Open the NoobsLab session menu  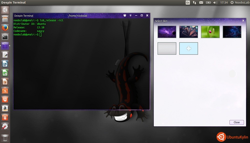point(239,2)
